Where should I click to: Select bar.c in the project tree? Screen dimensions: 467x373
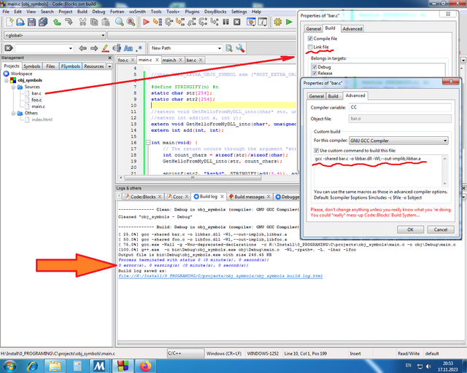click(36, 93)
